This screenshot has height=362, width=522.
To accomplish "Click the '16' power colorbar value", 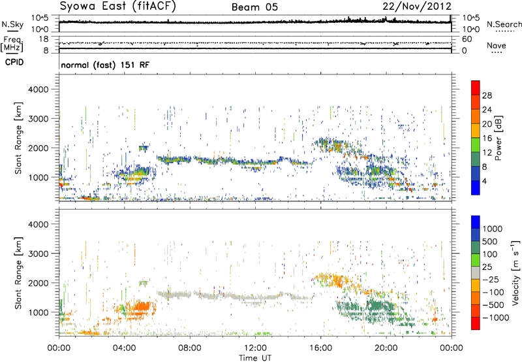I will [487, 139].
